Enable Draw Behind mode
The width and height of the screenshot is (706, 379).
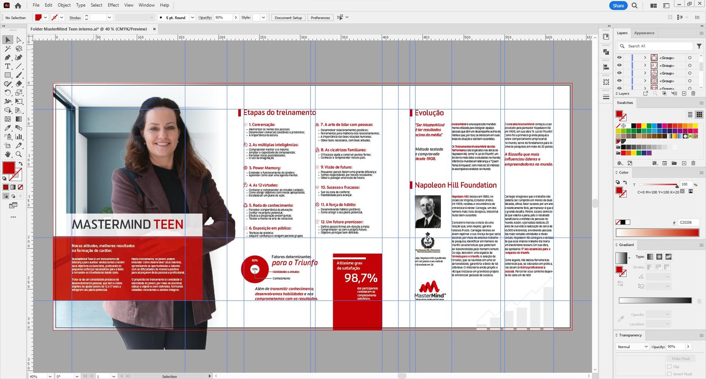point(13,196)
